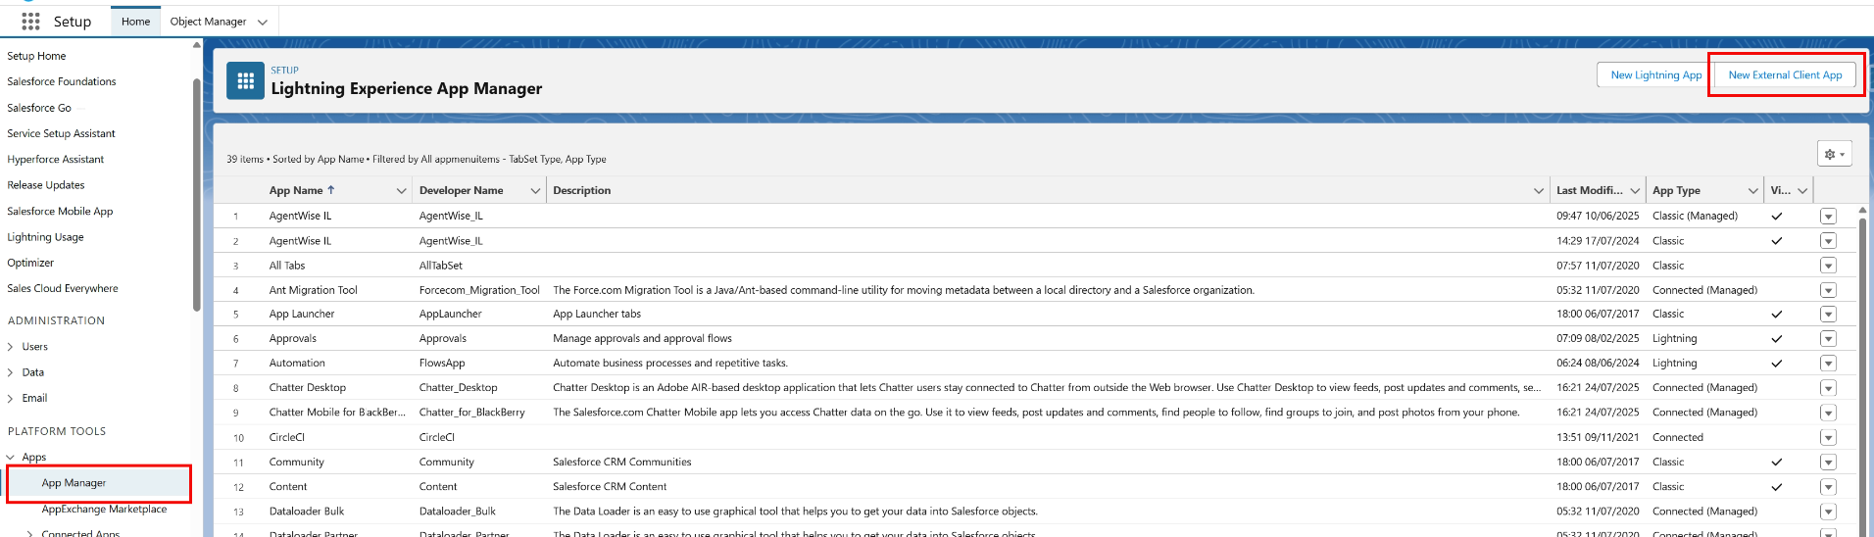Open row actions menu for All Tabs
The width and height of the screenshot is (1874, 537).
1828,266
